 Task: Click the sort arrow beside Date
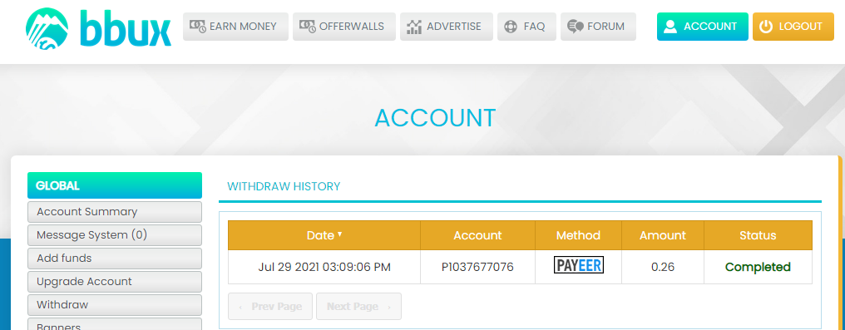[x=339, y=234]
